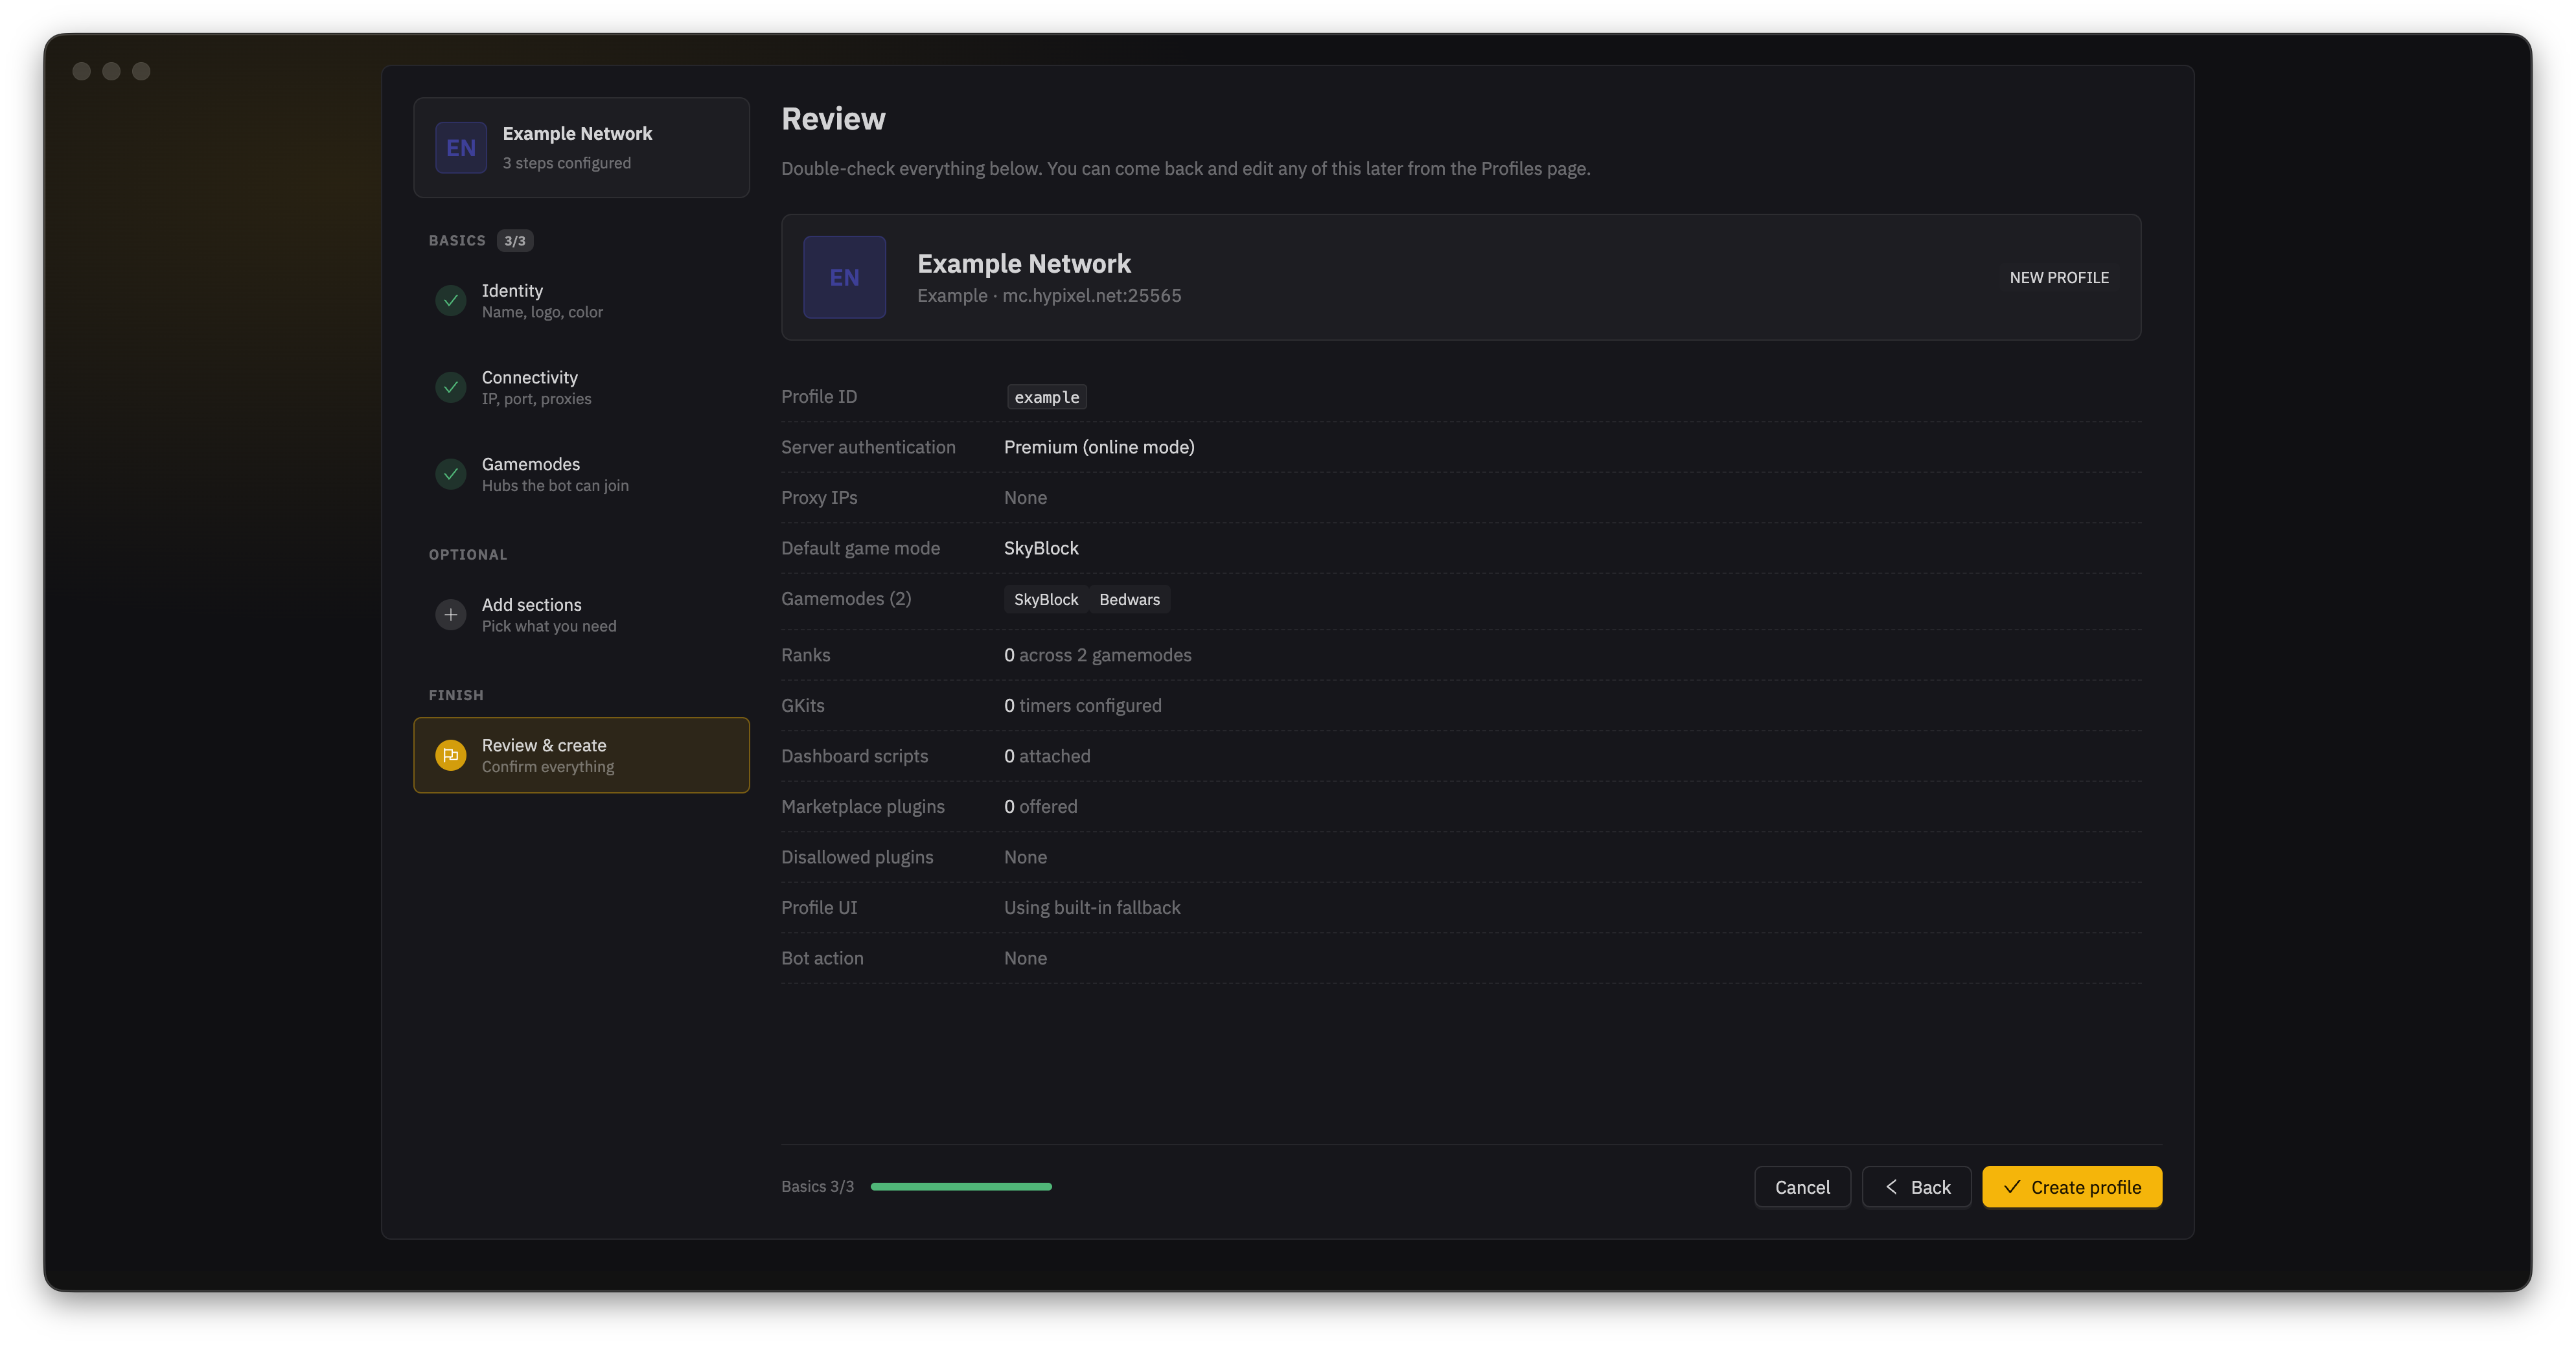
Task: Click the Review heading
Action: tap(833, 119)
